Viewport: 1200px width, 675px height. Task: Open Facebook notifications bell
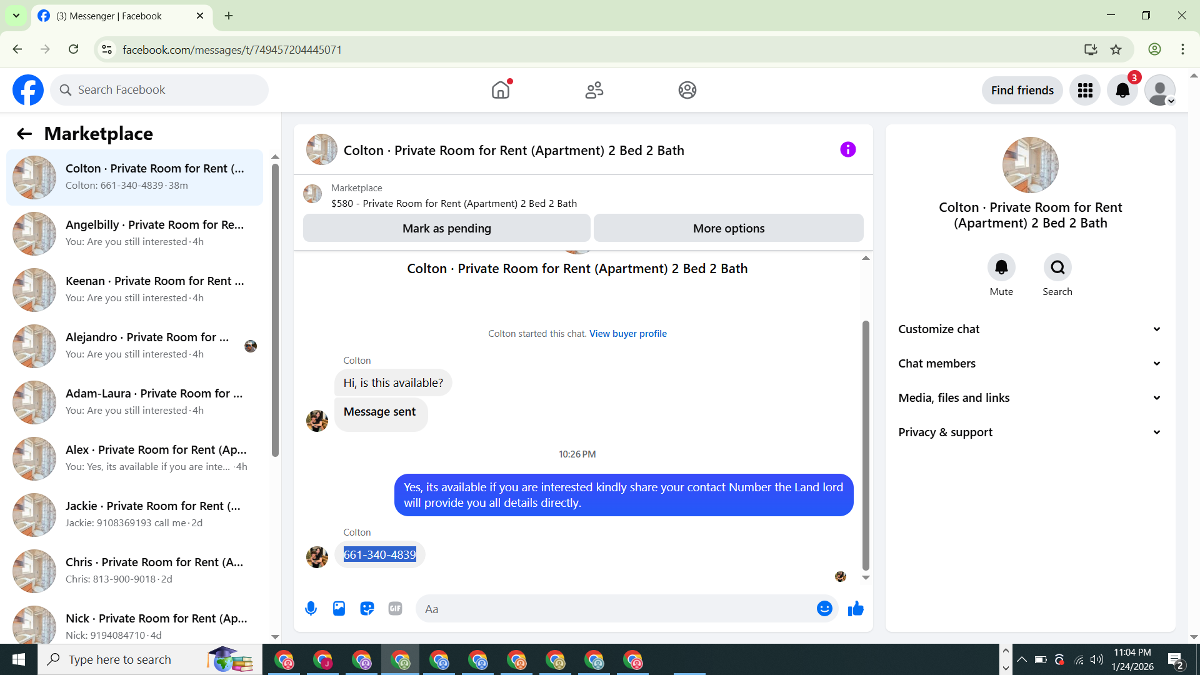tap(1122, 91)
